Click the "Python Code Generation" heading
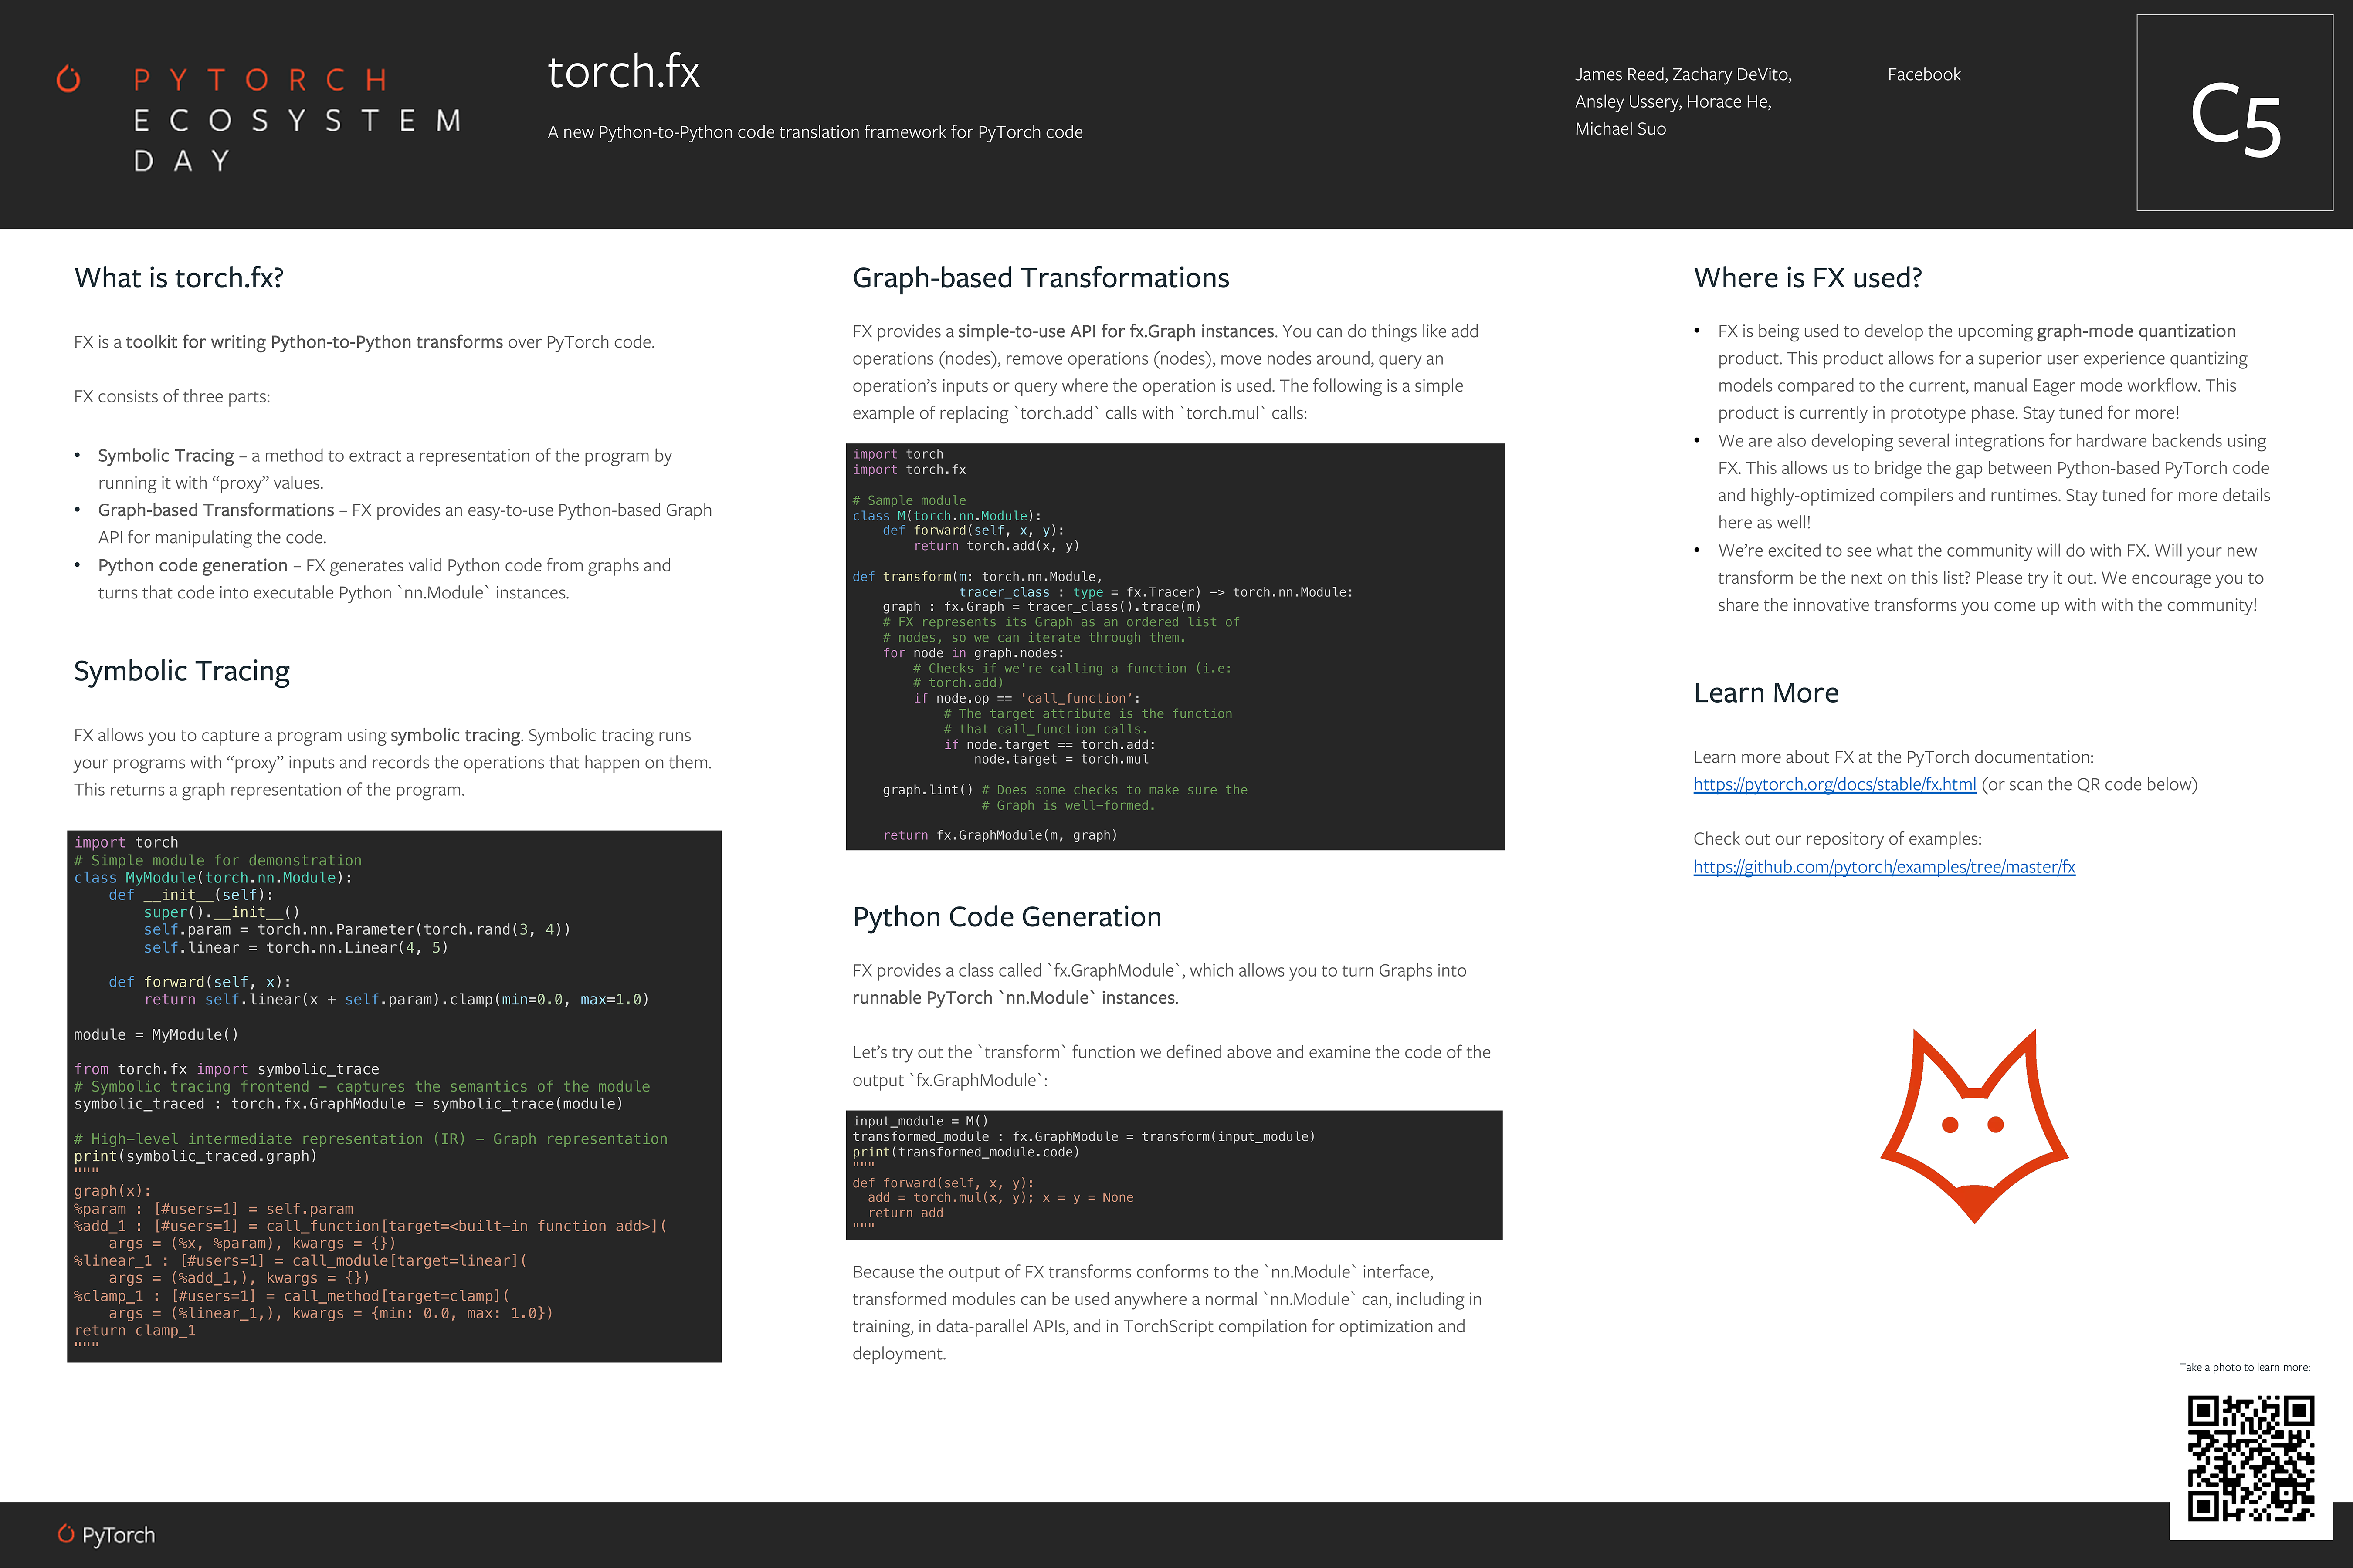 coord(1007,917)
